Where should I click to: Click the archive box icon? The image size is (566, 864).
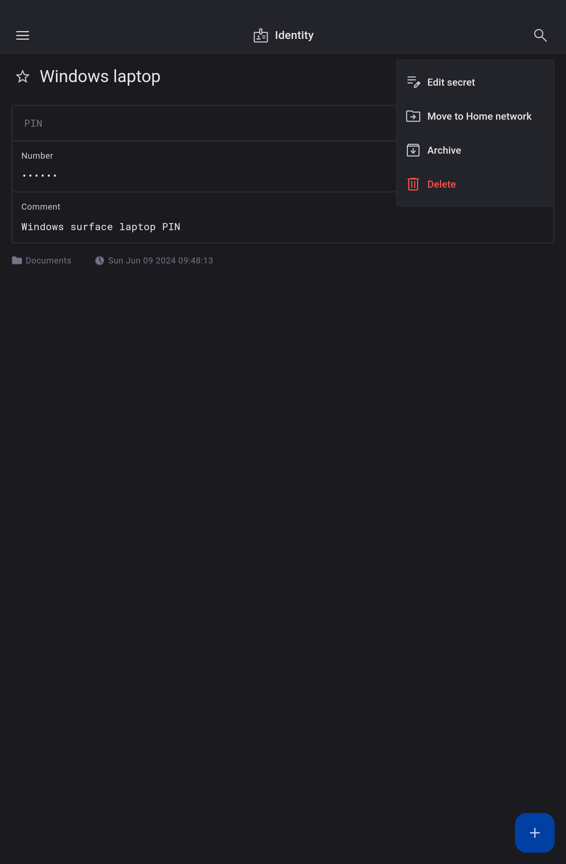413,150
